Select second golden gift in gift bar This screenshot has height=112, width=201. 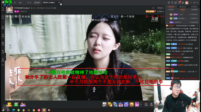coord(110,104)
